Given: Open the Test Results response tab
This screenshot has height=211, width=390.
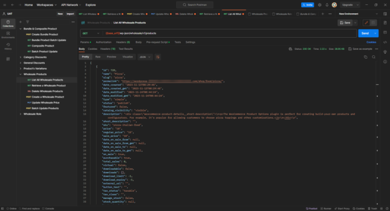Looking at the screenshot, I should pos(125,49).
